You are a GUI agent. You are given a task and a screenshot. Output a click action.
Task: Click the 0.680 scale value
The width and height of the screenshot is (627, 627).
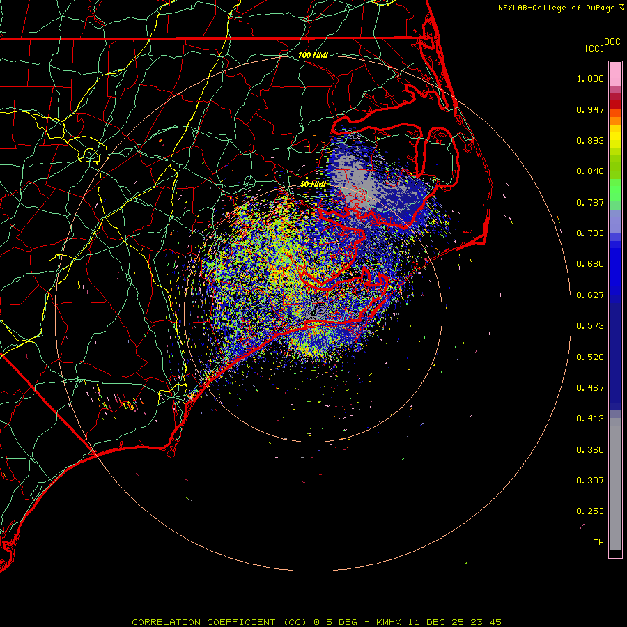point(590,264)
